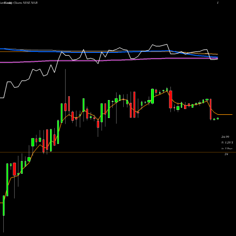
Task: Click the 'V: 1.23 M' volume label
Action: (227, 143)
